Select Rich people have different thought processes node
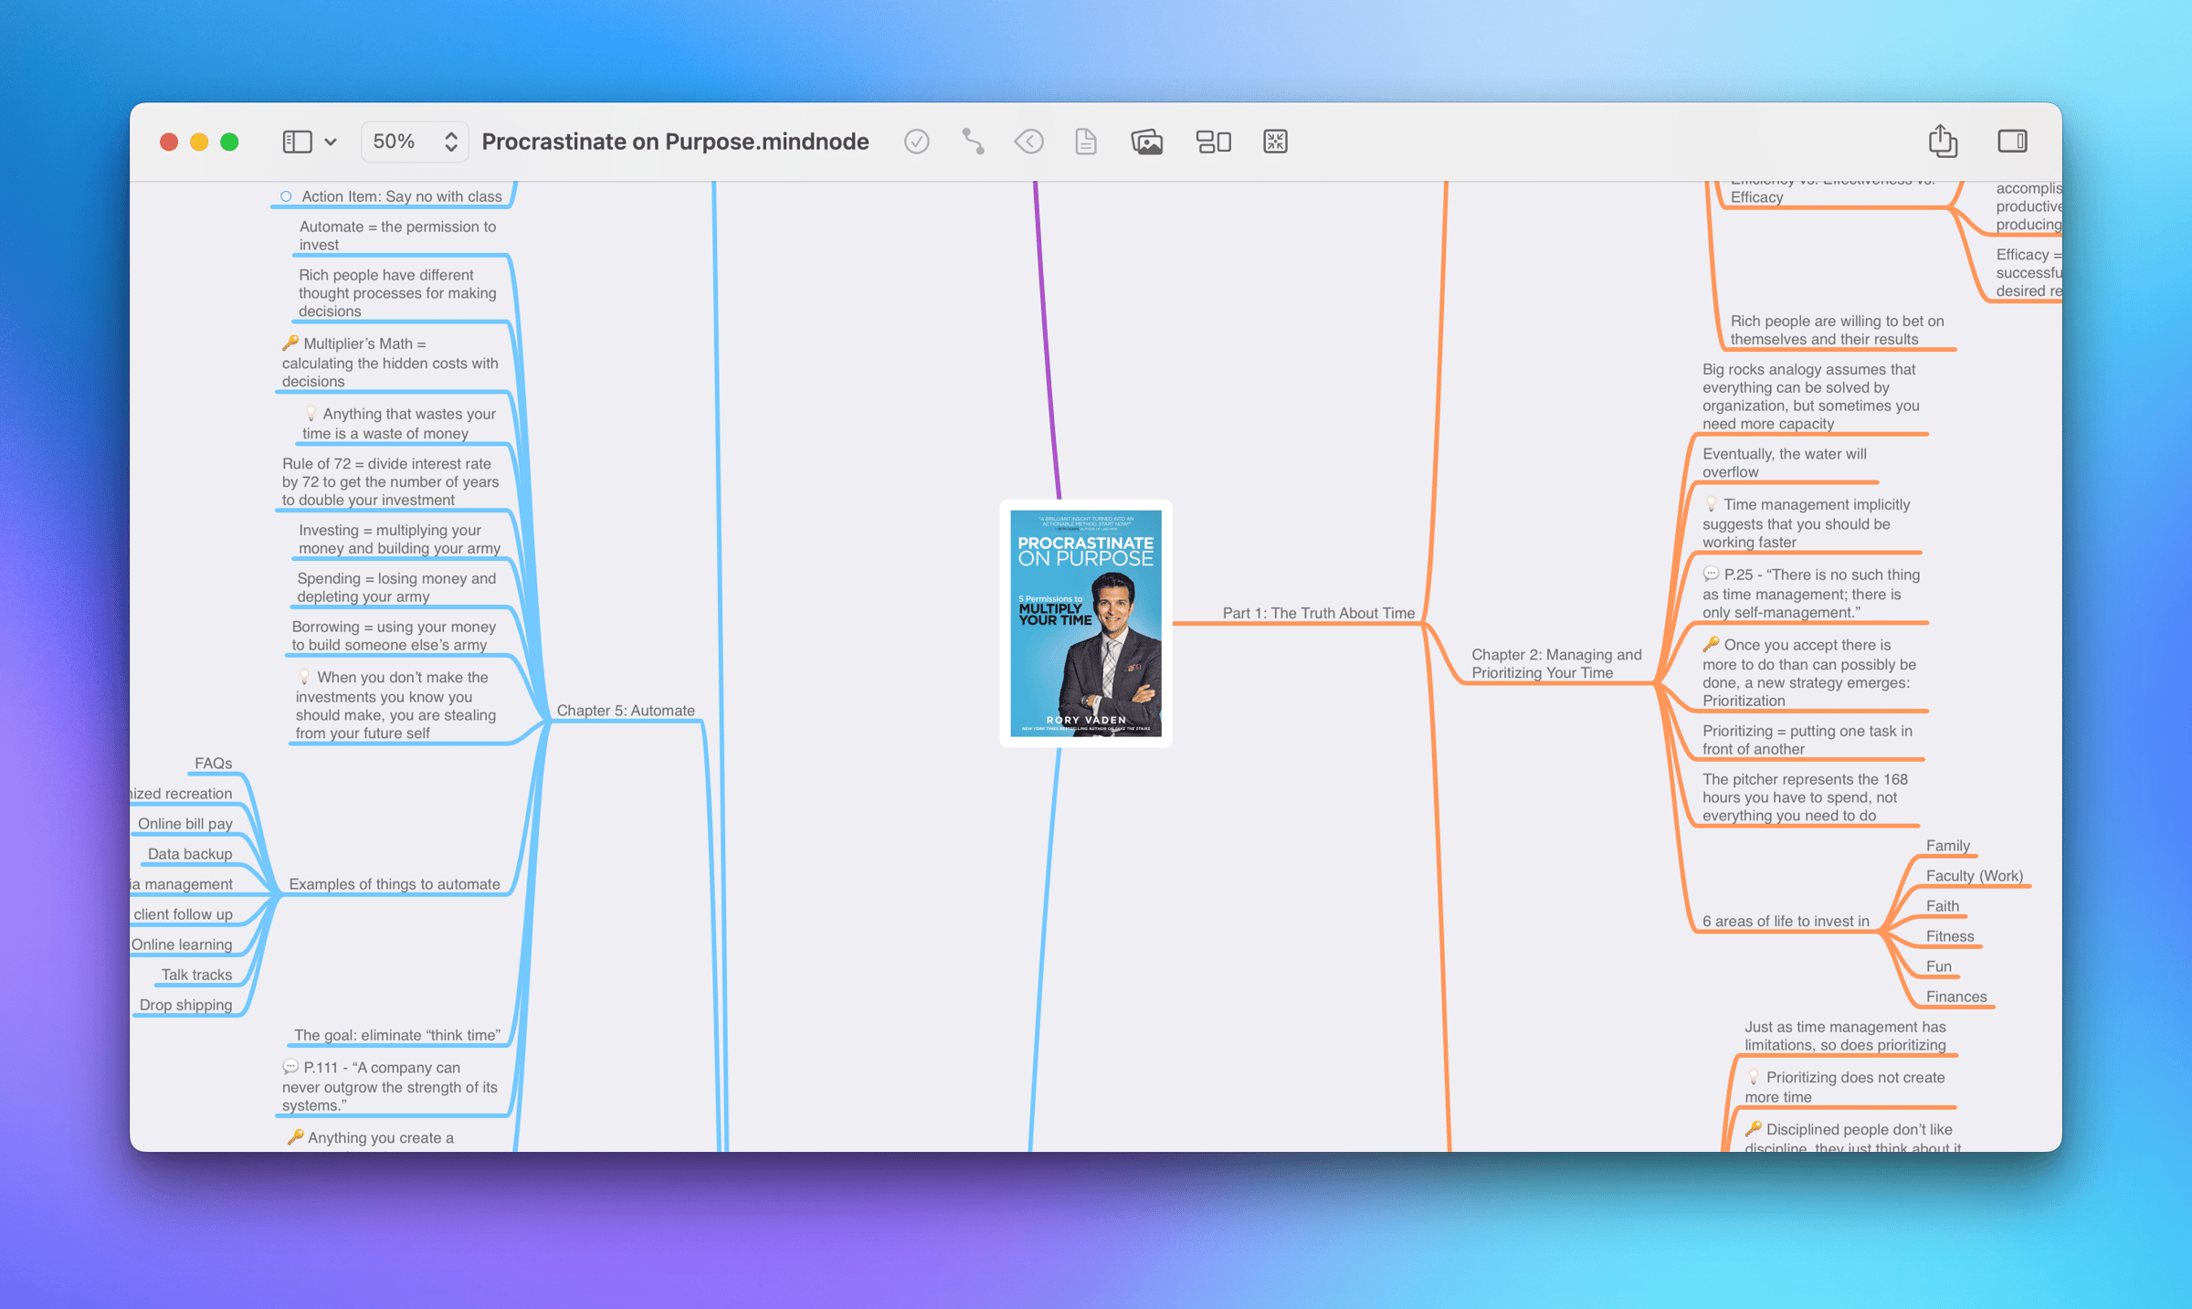The image size is (2192, 1309). point(397,293)
